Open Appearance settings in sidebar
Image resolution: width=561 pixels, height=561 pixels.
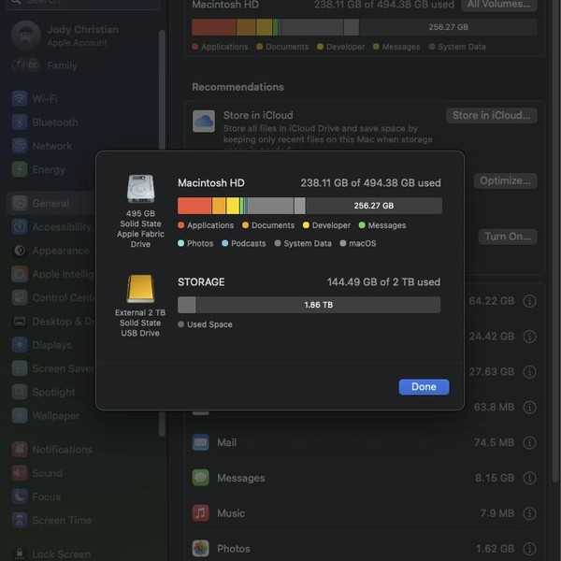[52, 251]
